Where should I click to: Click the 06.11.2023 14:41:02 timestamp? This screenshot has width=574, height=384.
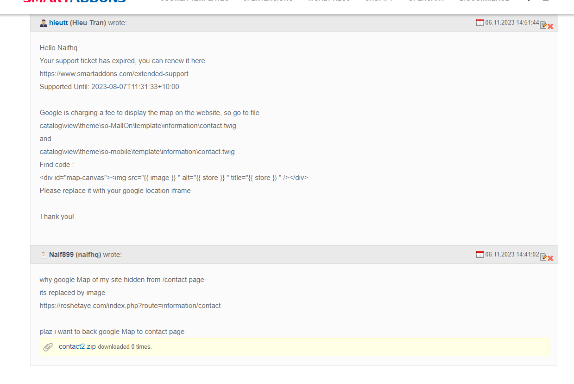pyautogui.click(x=512, y=254)
